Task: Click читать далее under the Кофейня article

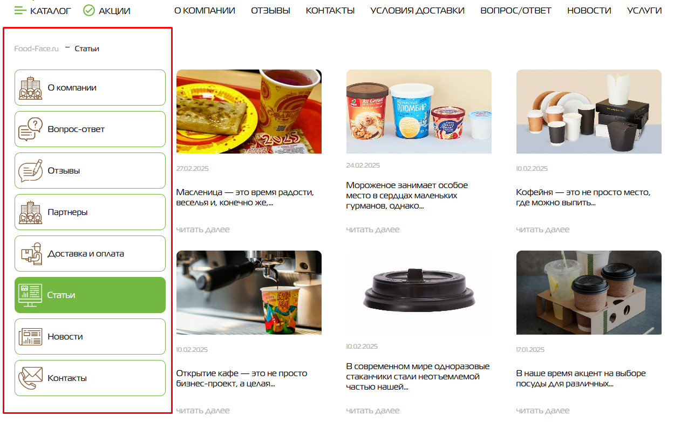Action: pyautogui.click(x=543, y=230)
